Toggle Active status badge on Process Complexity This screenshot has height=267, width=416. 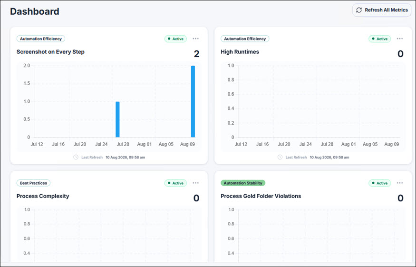tap(175, 183)
